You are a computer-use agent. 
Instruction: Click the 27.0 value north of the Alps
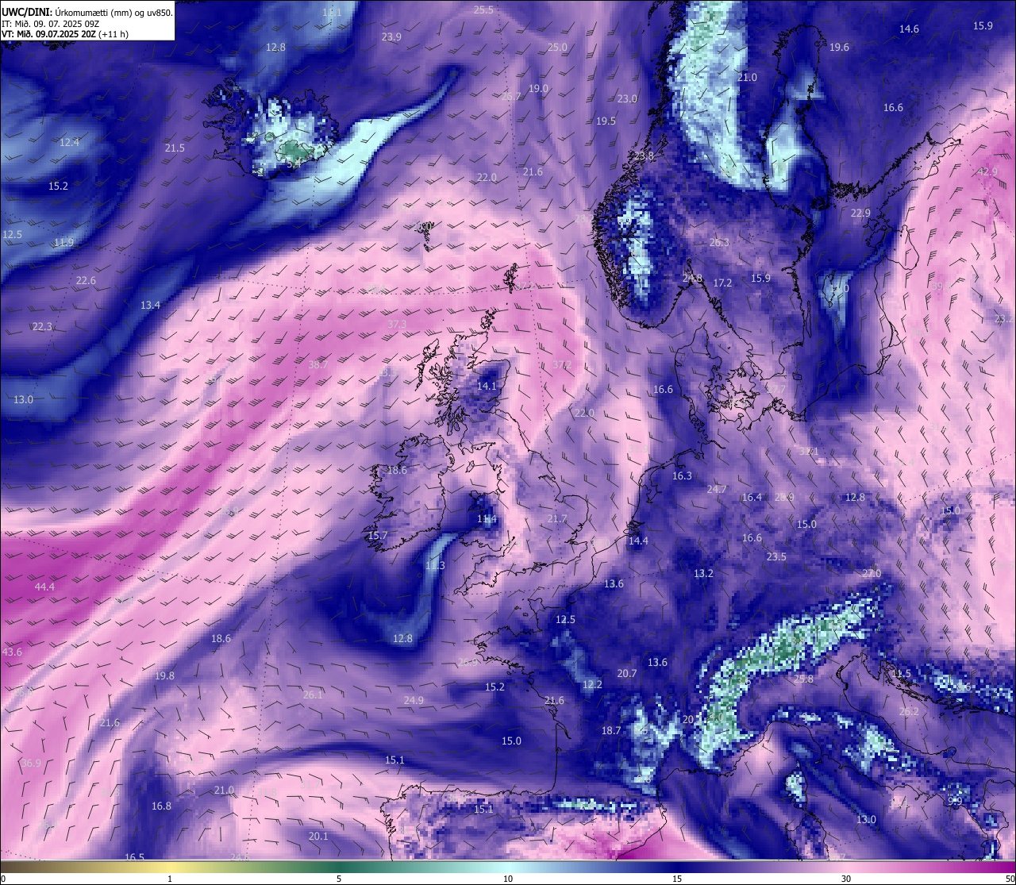coord(872,573)
